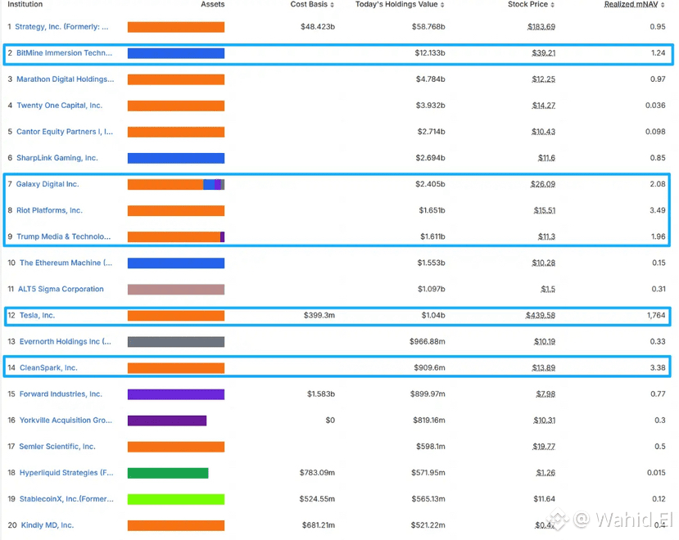Click Evernorth's gray asset bar

[x=176, y=342]
